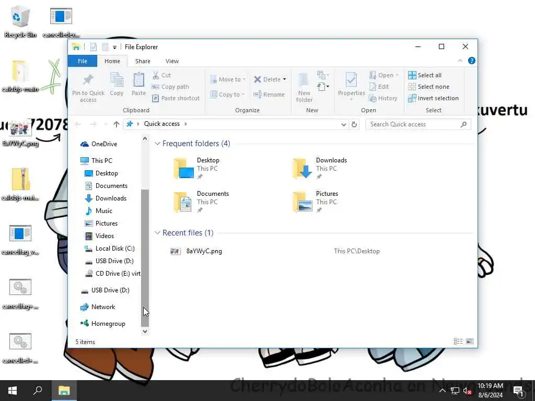Select Local Disk (C:) in navigation pane
Image resolution: width=535 pixels, height=401 pixels.
(x=109, y=248)
